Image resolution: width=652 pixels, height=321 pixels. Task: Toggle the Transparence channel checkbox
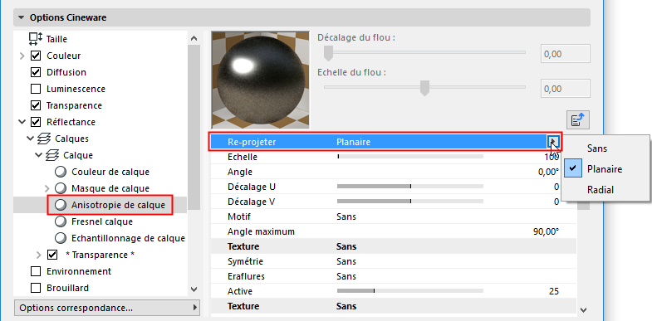(x=36, y=105)
